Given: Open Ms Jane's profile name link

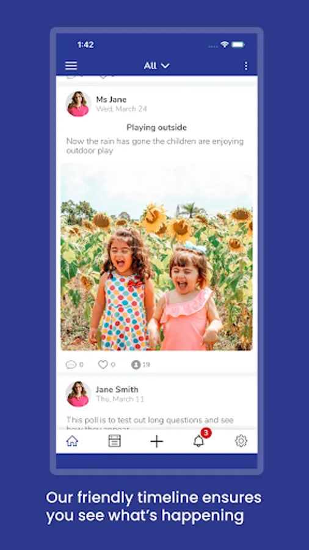Looking at the screenshot, I should tap(111, 100).
